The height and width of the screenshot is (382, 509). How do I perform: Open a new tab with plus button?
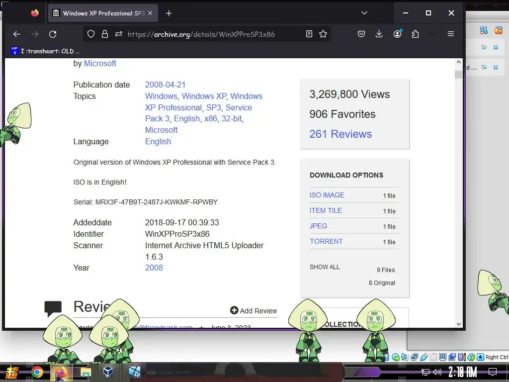pos(169,13)
